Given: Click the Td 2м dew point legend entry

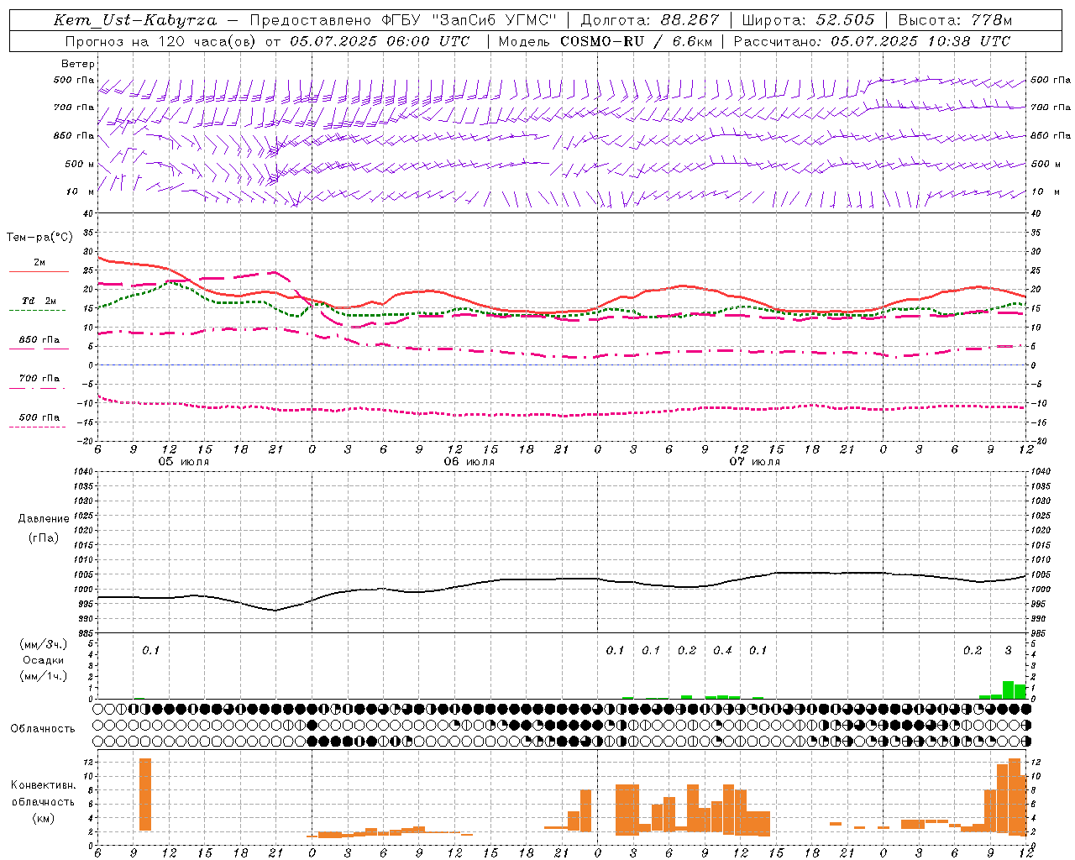Looking at the screenshot, I should pos(39,304).
